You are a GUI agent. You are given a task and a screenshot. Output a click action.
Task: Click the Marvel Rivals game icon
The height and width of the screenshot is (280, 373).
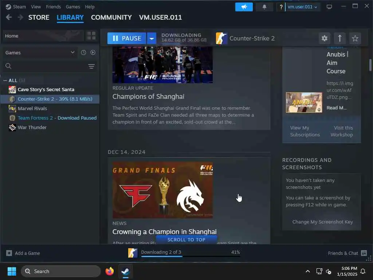coord(12,109)
